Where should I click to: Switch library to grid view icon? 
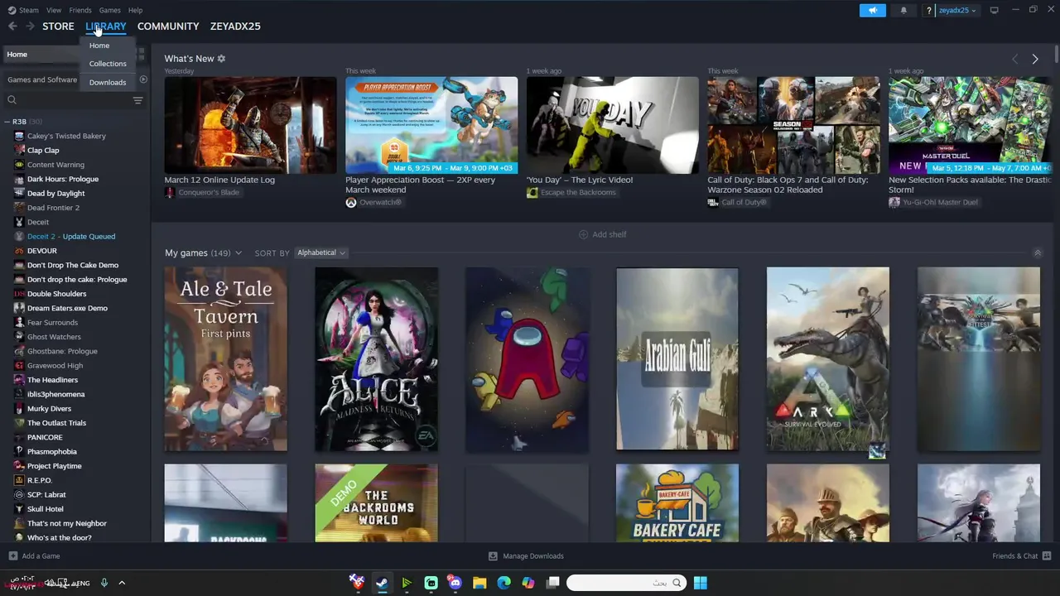pyautogui.click(x=142, y=54)
